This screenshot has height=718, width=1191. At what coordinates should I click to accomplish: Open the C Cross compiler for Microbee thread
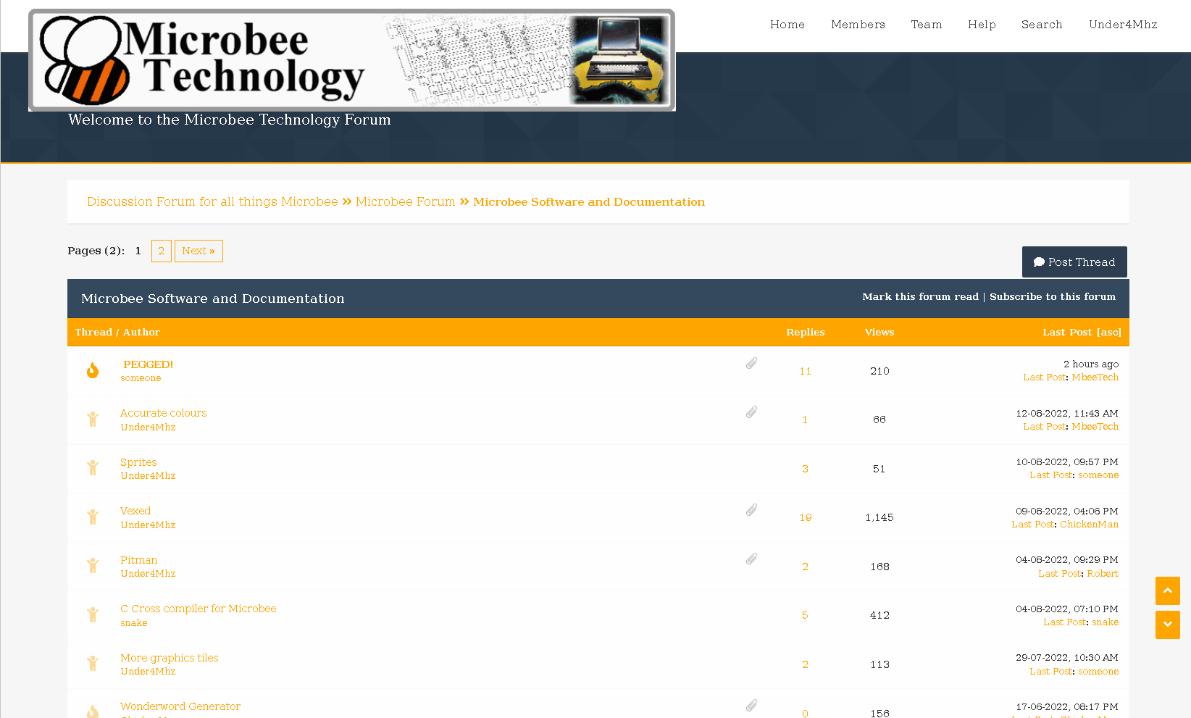click(198, 609)
